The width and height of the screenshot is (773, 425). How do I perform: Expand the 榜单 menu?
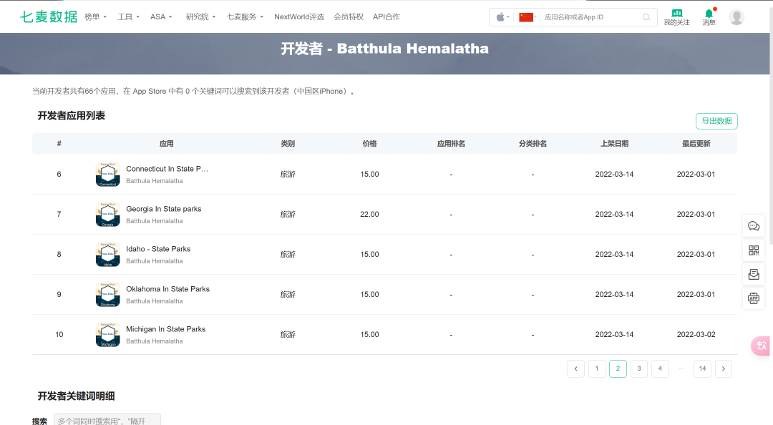pos(96,16)
